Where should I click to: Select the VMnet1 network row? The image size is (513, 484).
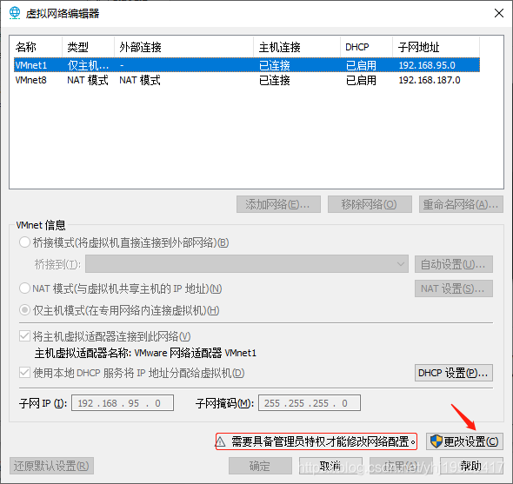point(247,65)
